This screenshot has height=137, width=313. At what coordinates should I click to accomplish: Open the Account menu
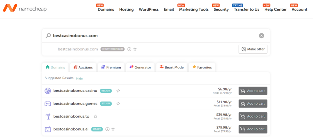pos(299,9)
